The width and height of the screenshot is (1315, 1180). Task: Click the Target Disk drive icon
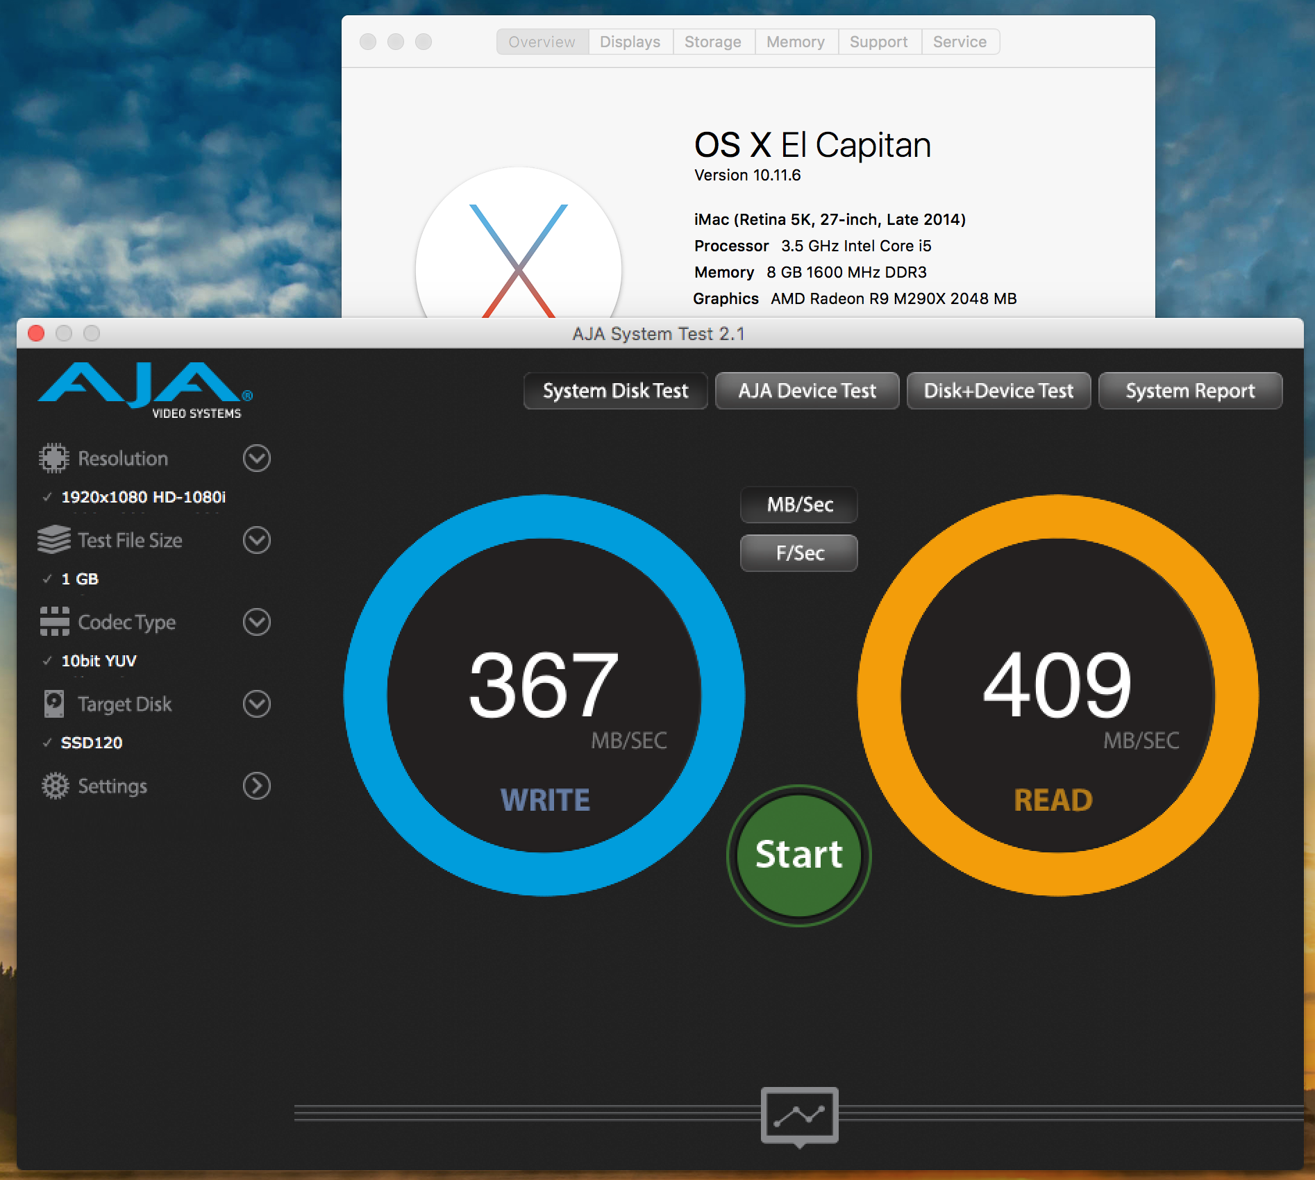[54, 704]
